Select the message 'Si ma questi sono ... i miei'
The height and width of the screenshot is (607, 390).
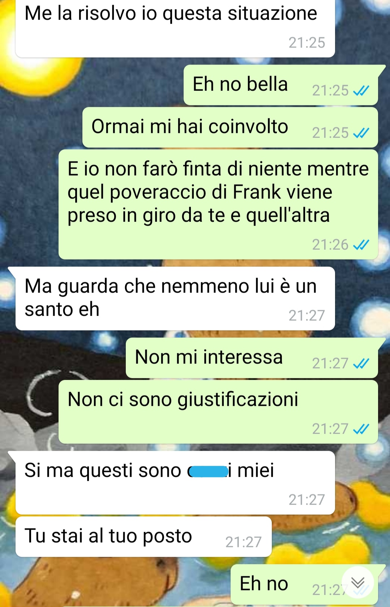[175, 483]
